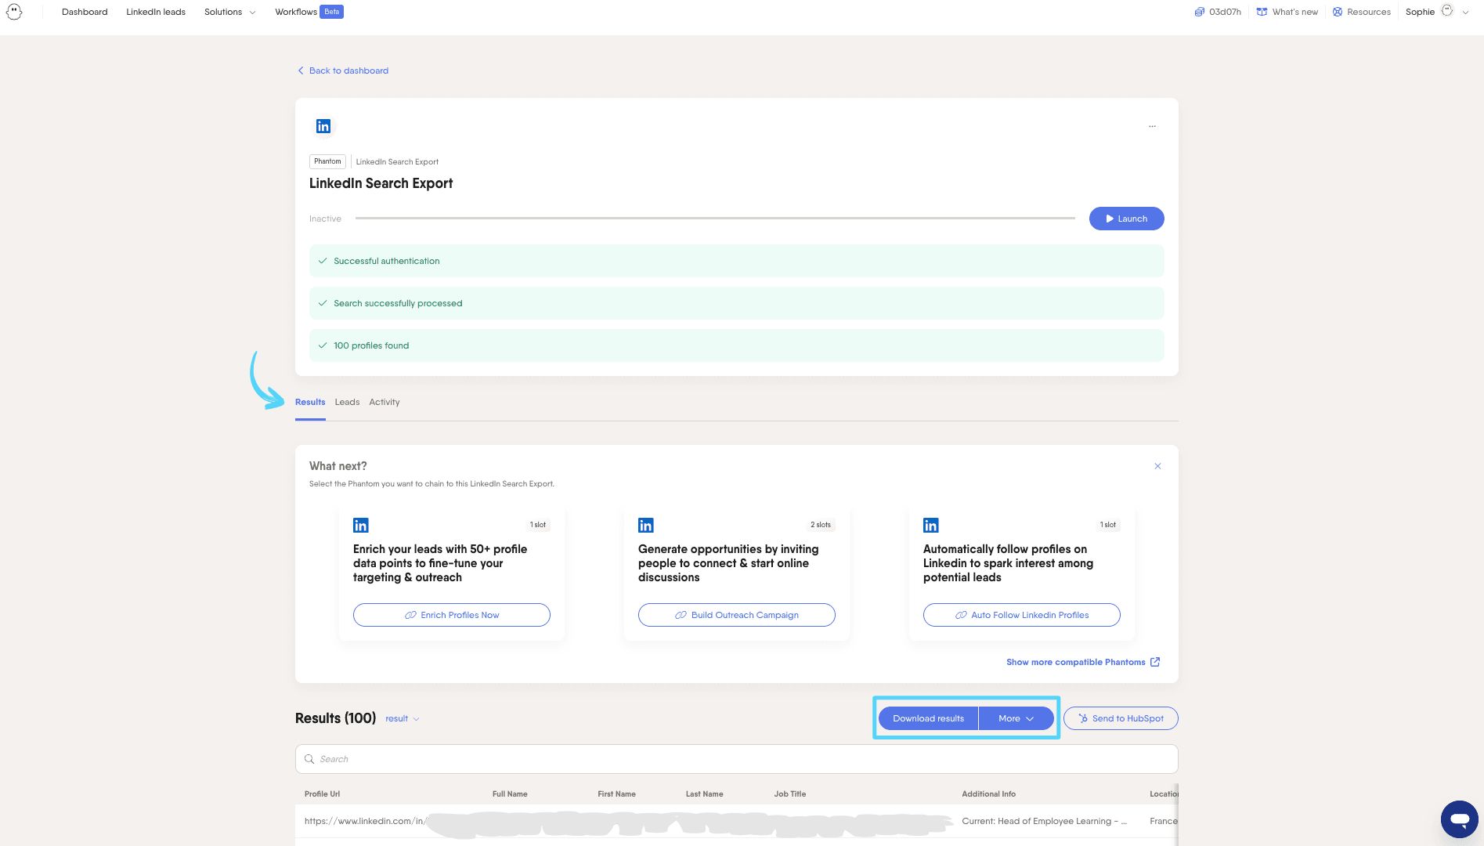This screenshot has width=1484, height=846.
Task: Switch to the Results tab
Action: (x=310, y=402)
